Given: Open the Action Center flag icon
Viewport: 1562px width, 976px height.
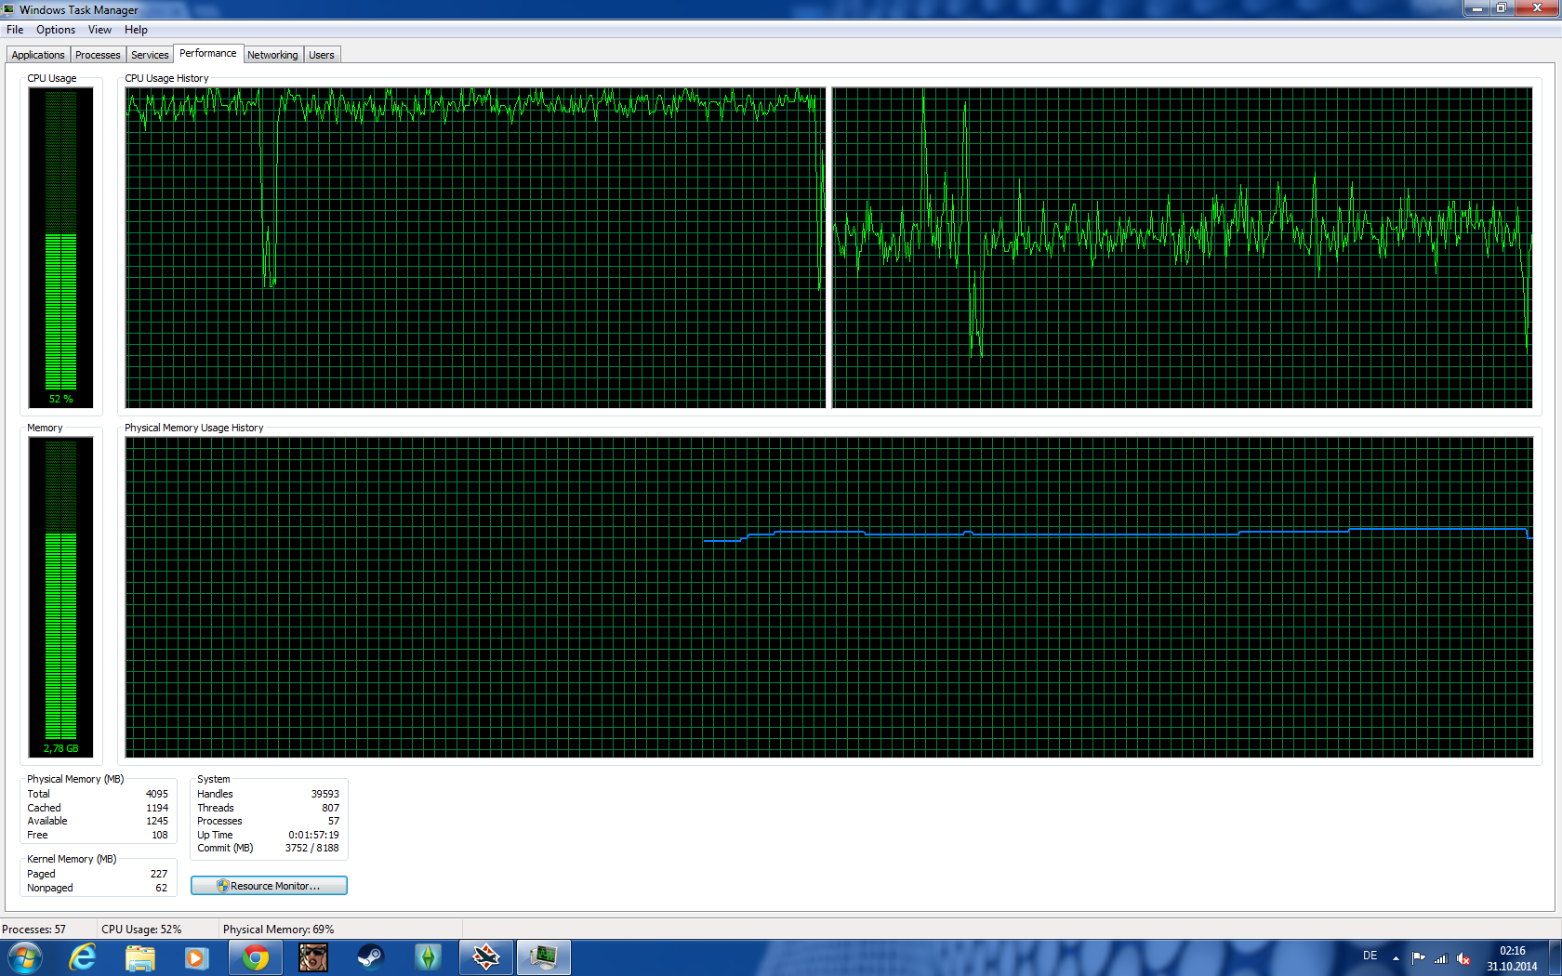Looking at the screenshot, I should pyautogui.click(x=1418, y=957).
